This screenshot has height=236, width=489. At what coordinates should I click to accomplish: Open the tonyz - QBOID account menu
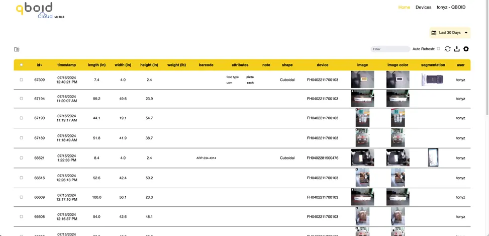tap(451, 7)
